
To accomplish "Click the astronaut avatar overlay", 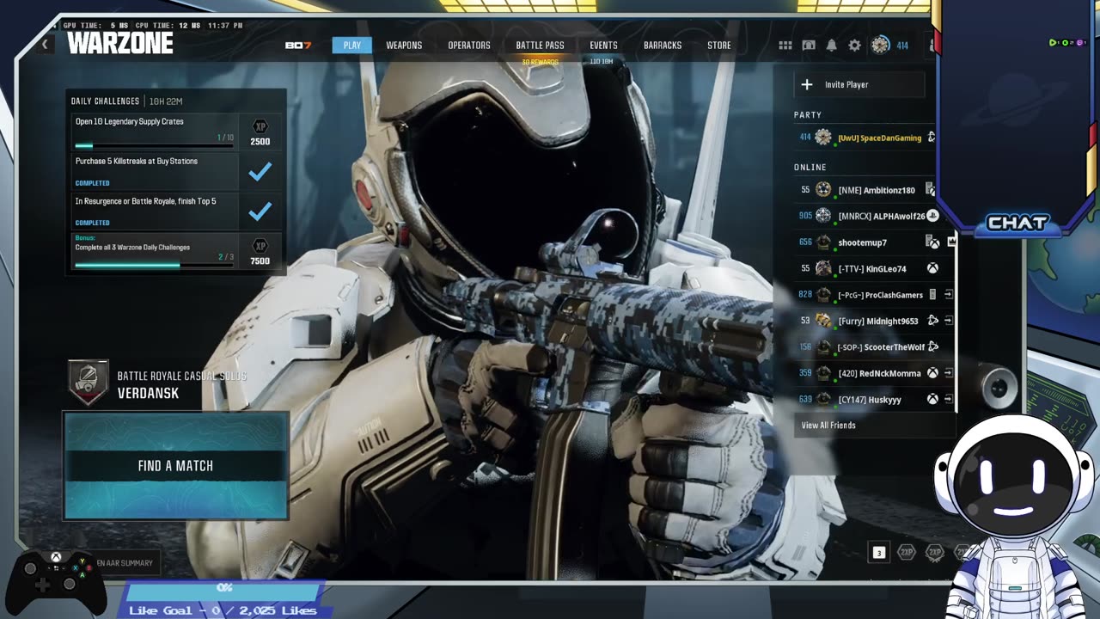I will point(1014,516).
